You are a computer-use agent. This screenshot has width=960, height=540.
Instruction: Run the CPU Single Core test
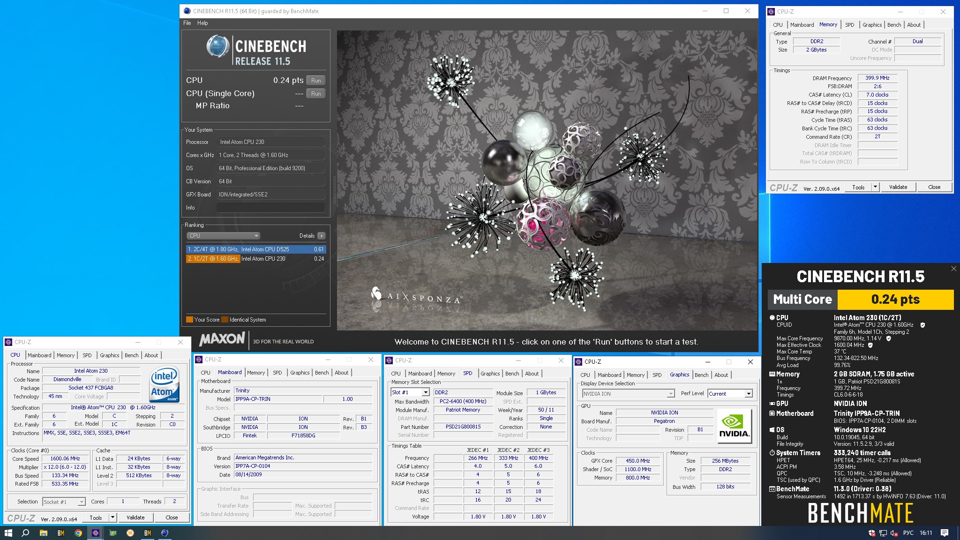coord(316,94)
